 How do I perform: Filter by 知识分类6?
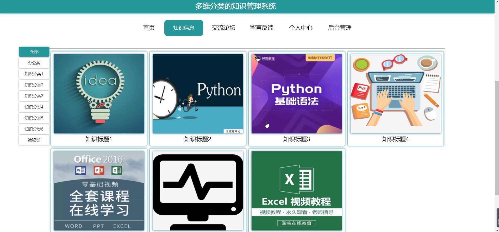pyautogui.click(x=34, y=129)
